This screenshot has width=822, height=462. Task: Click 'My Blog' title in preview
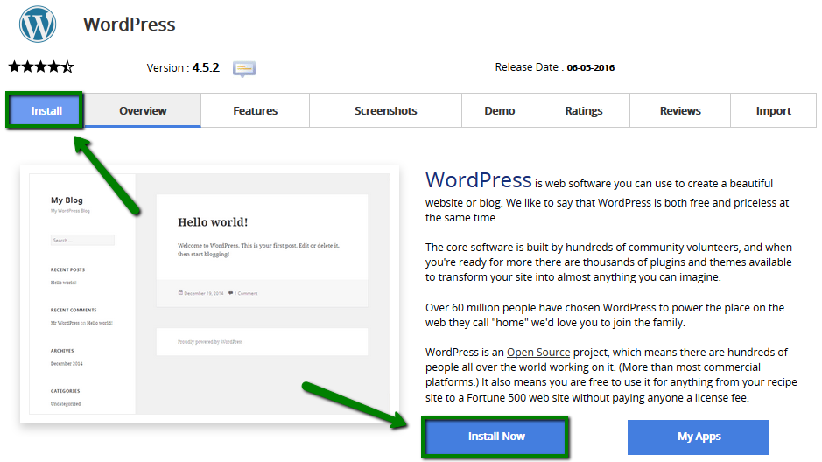[67, 200]
